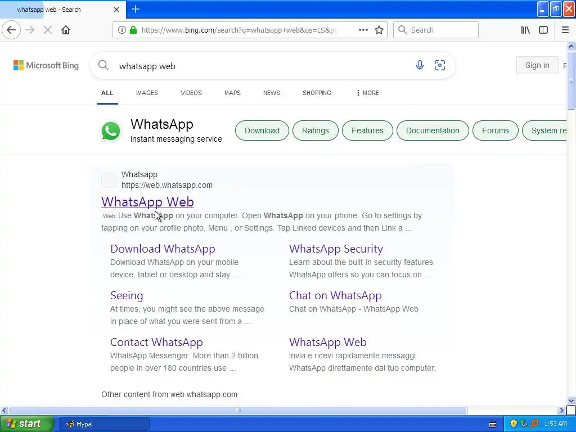Open the Download WhatsApp sublink
576x432 pixels.
point(163,249)
